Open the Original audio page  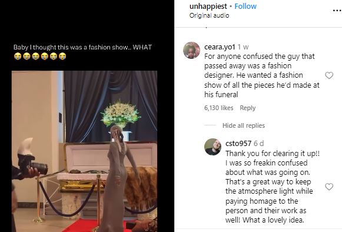pyautogui.click(x=209, y=15)
